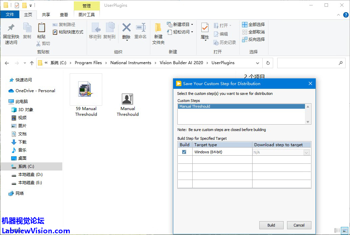The image size is (350, 235).
Task: Click the Explorer search box
Action: coord(307,63)
